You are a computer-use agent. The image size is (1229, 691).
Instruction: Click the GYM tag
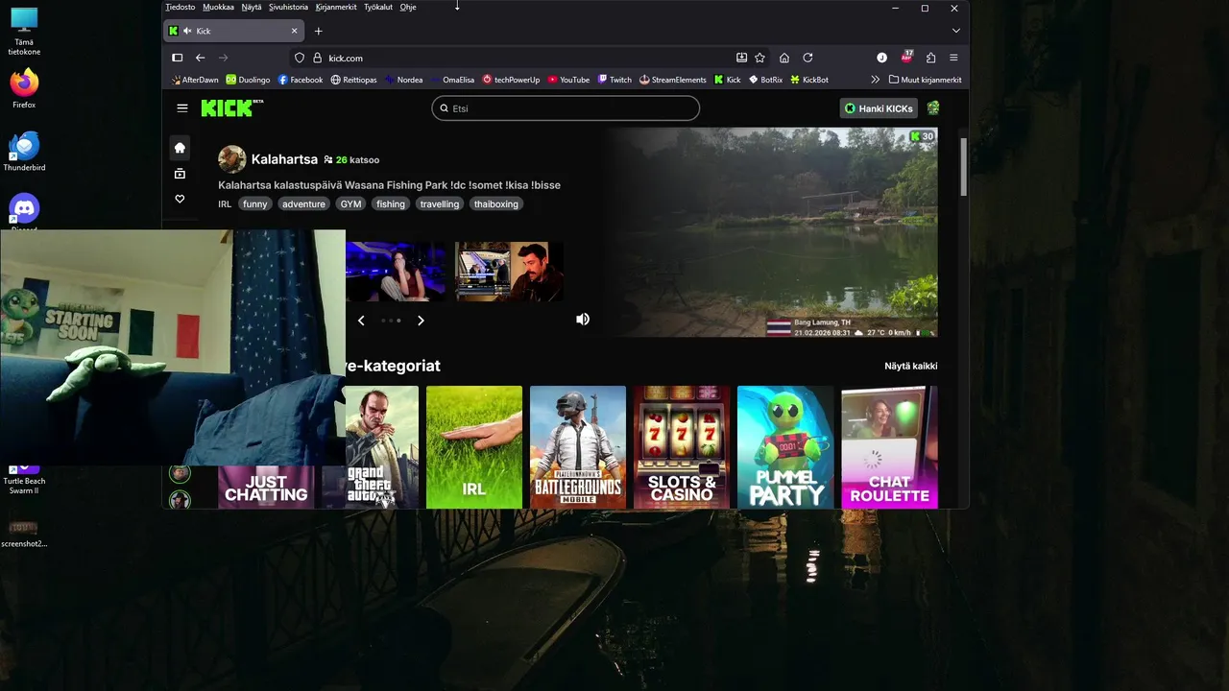(x=350, y=203)
